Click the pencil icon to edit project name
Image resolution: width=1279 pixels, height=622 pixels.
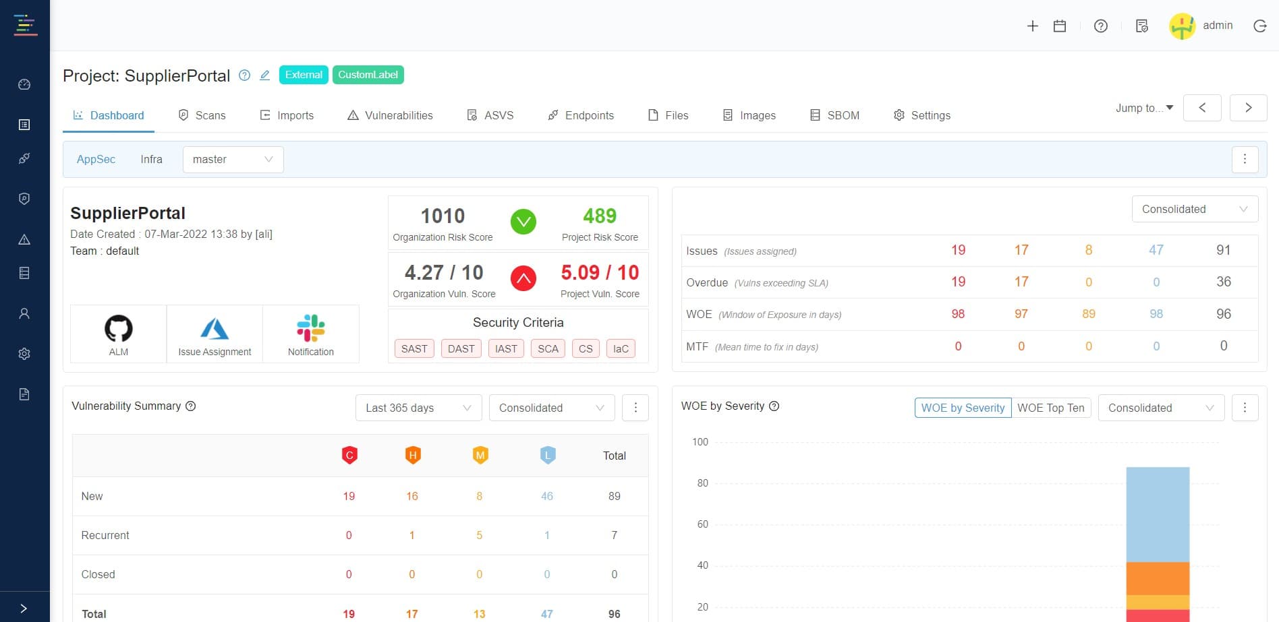coord(265,75)
